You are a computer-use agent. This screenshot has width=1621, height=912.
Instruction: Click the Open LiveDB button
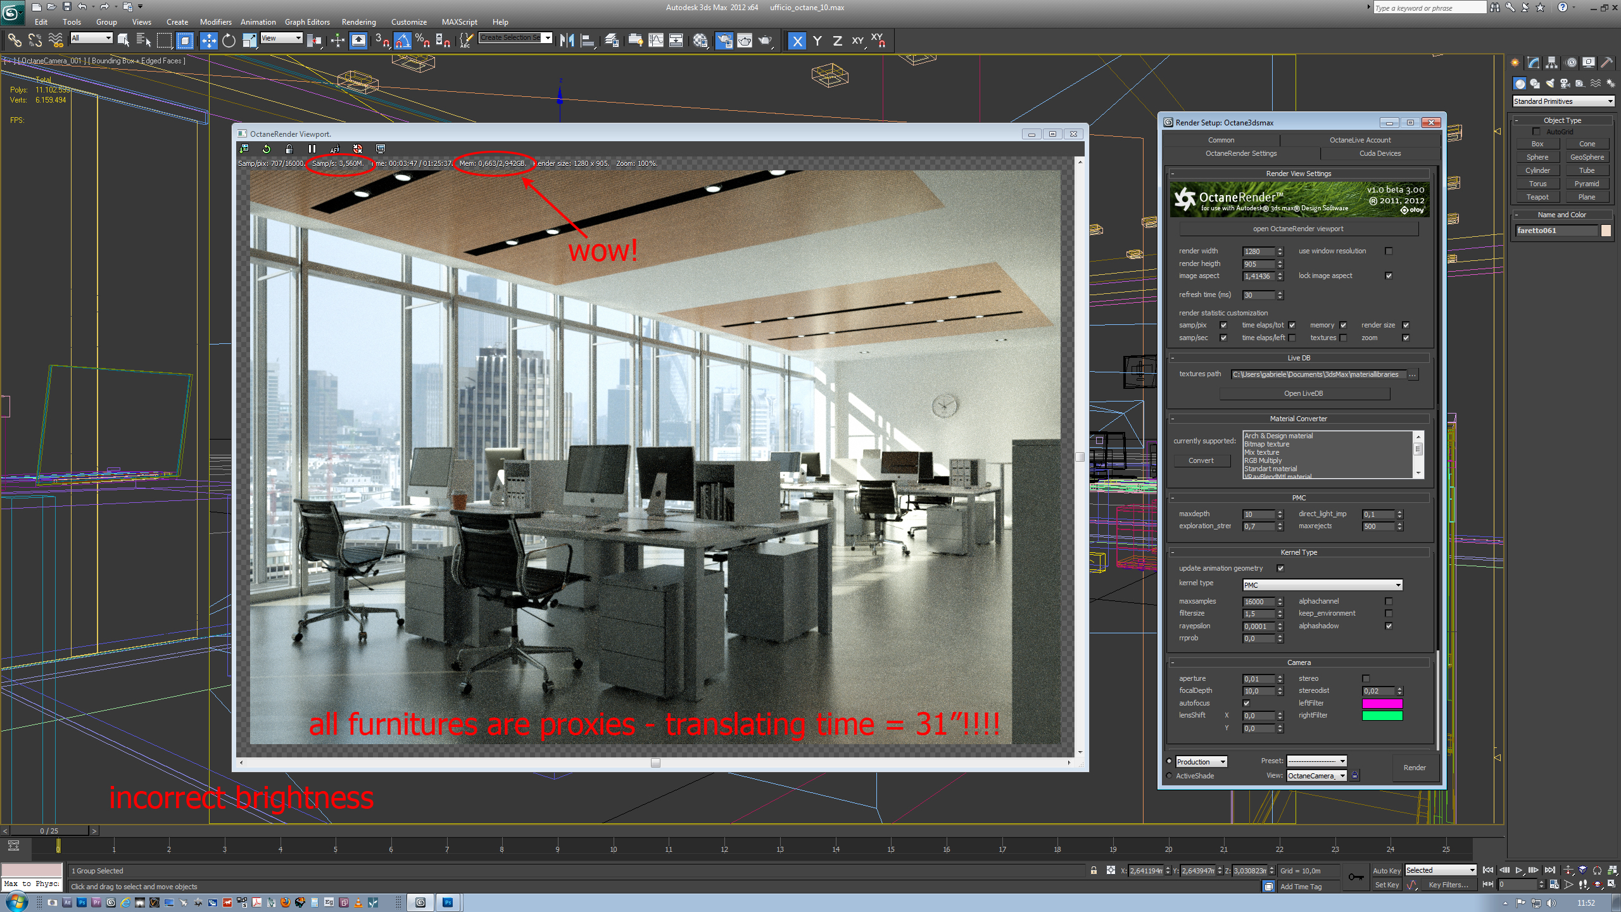click(1303, 394)
